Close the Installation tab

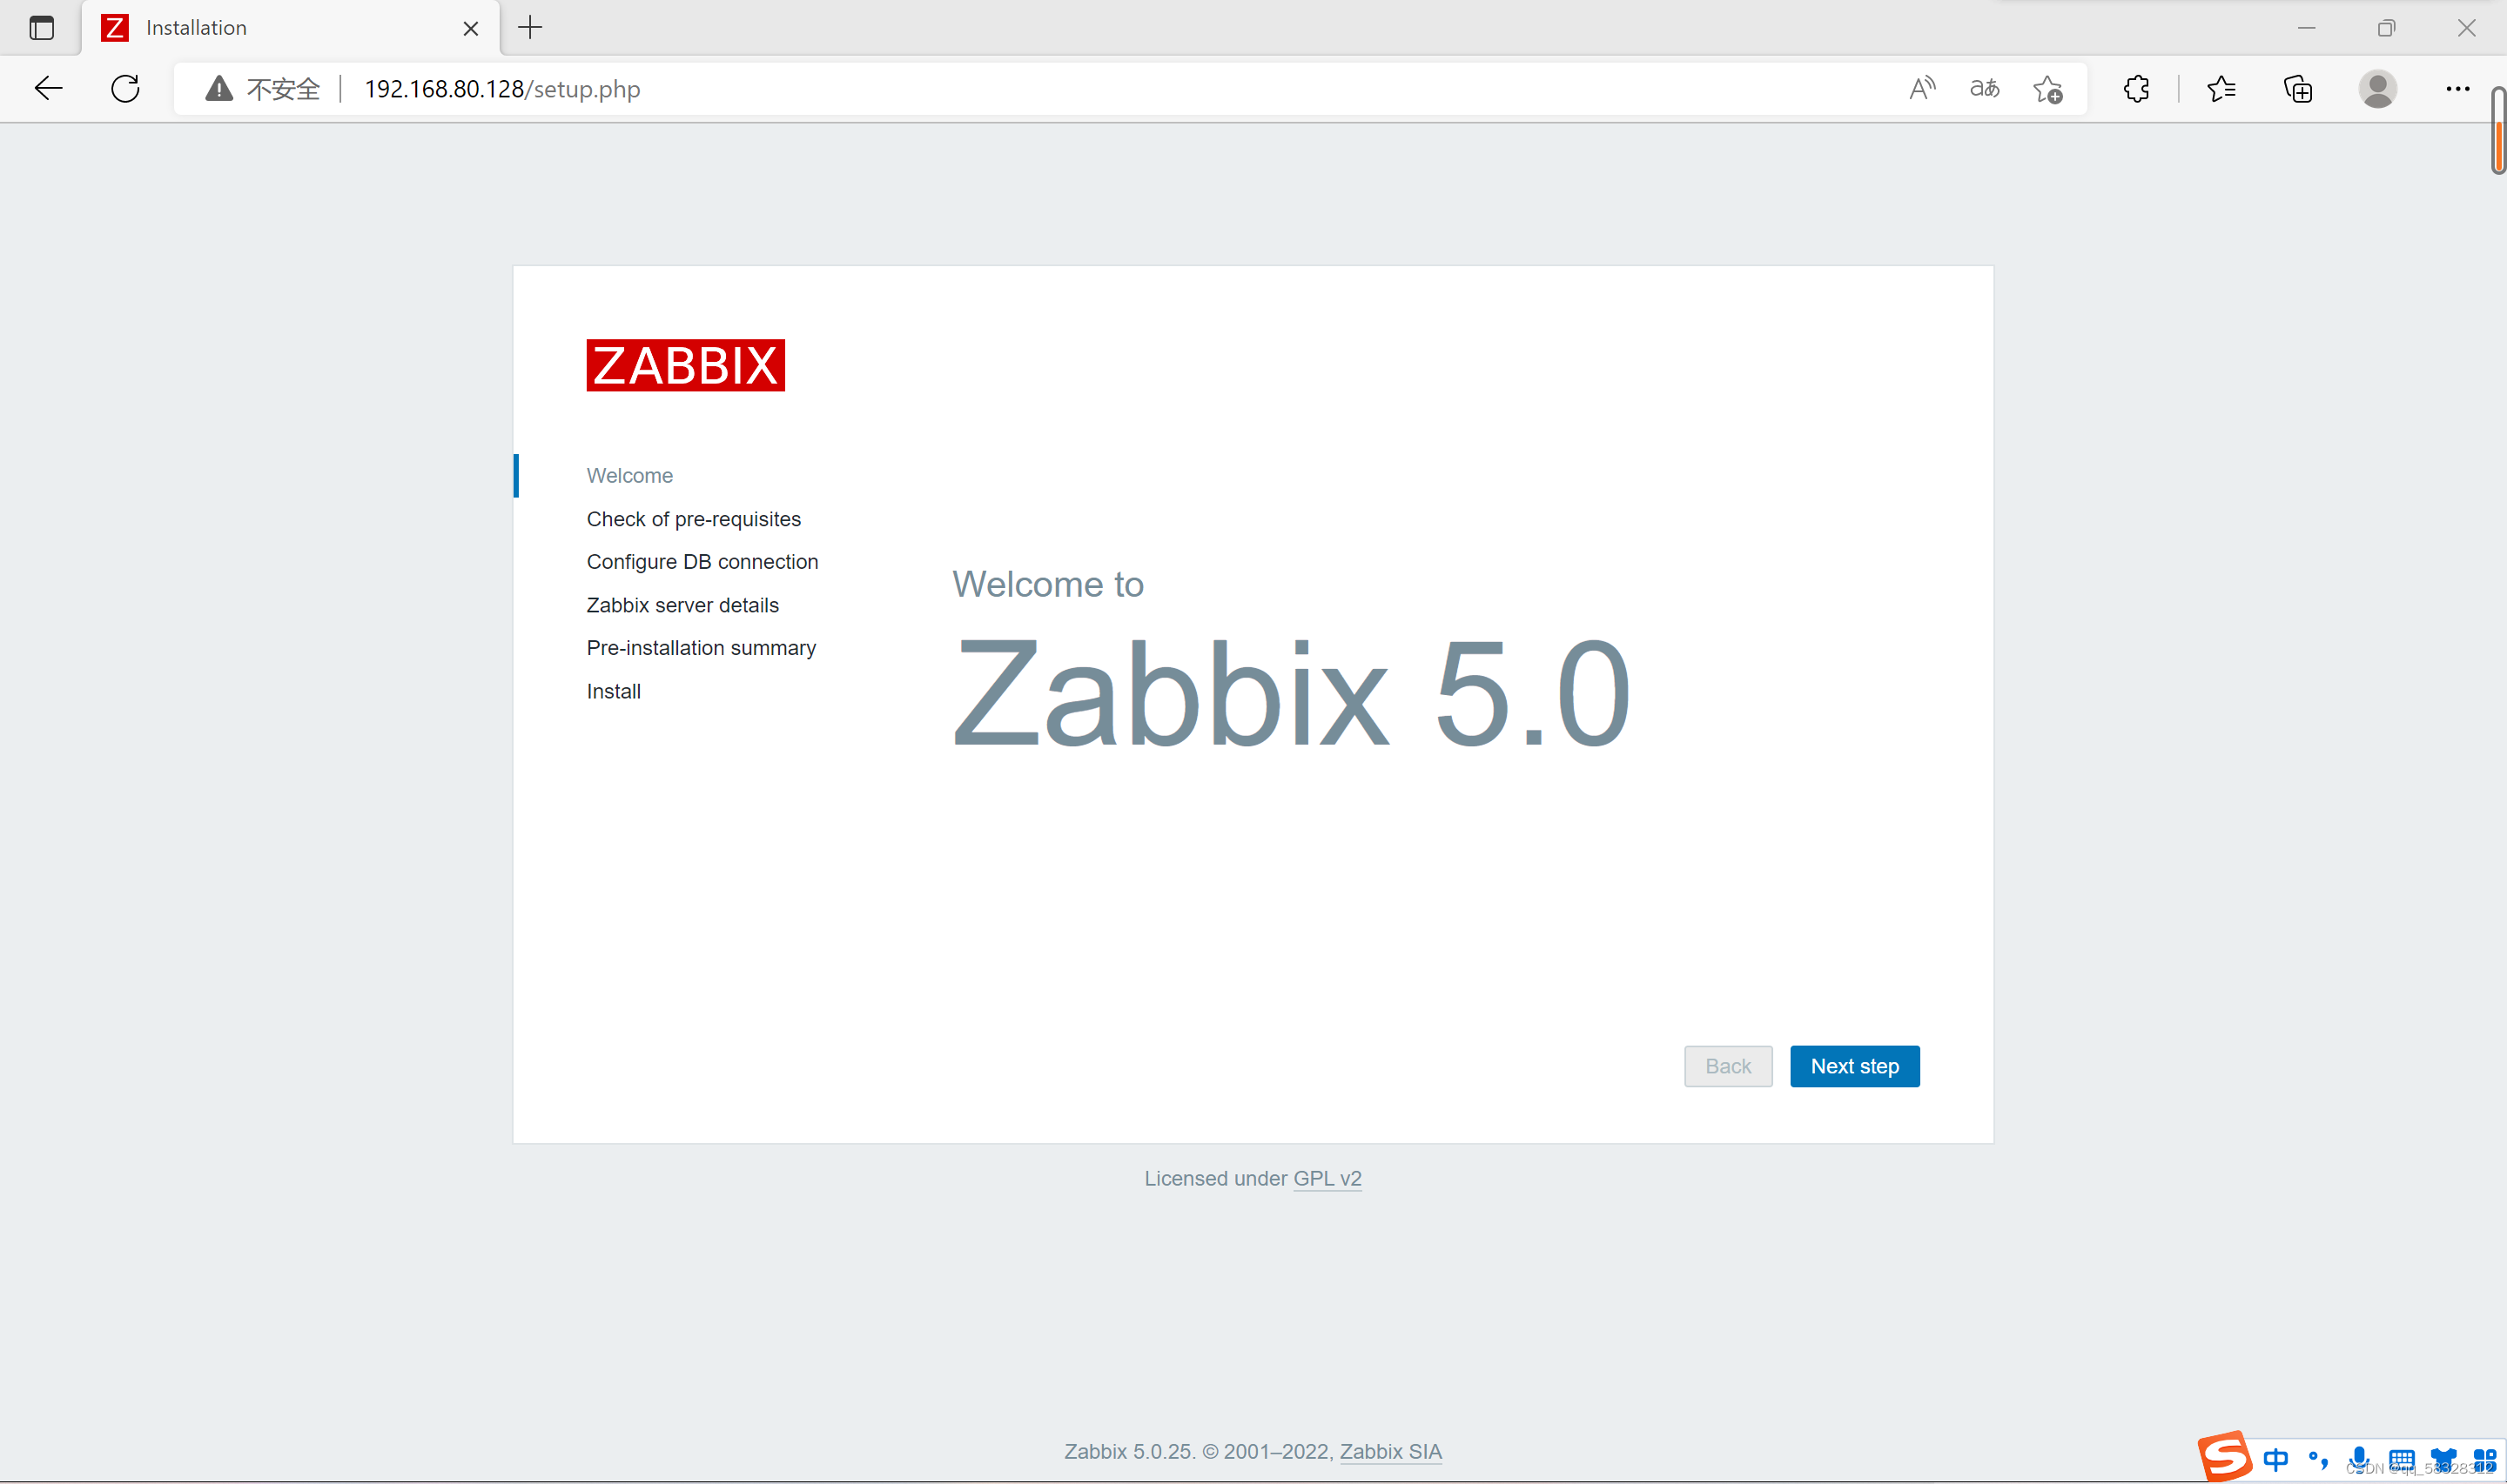(x=470, y=29)
